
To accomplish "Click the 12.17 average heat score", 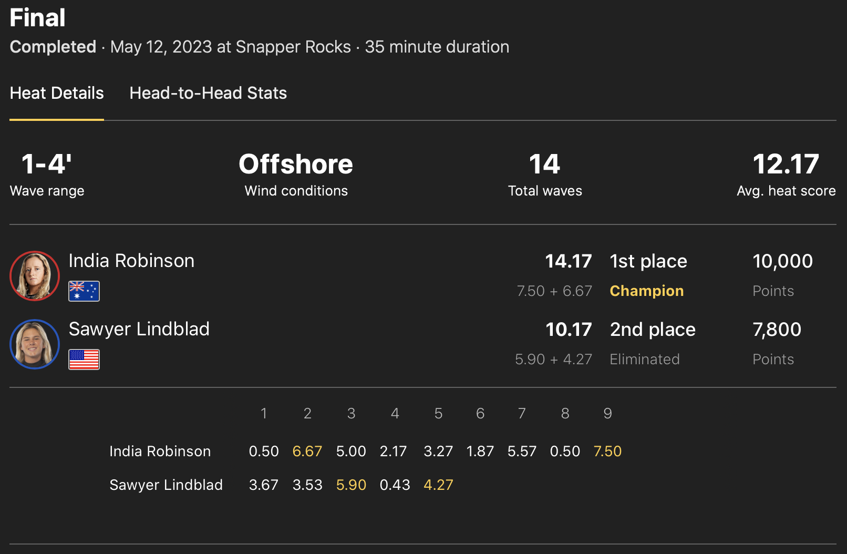I will [786, 165].
